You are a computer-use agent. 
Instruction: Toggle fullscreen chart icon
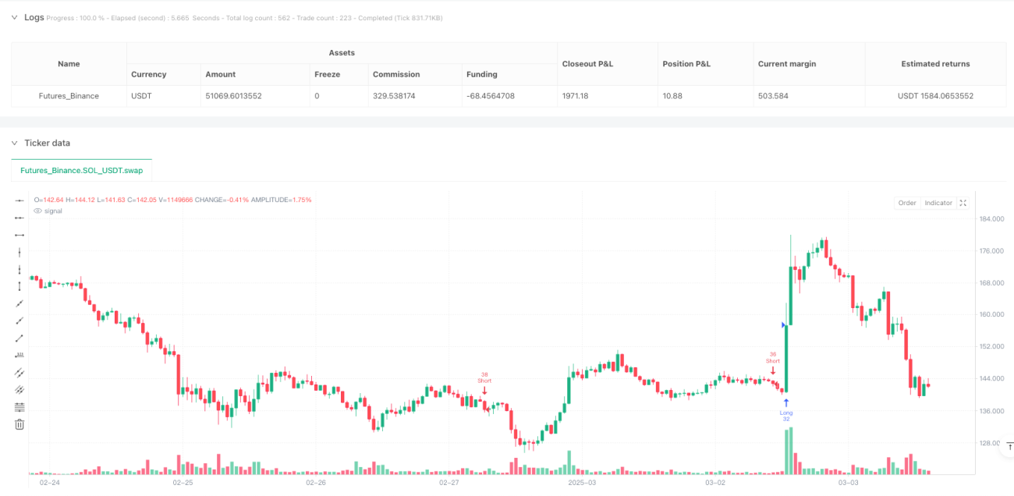point(963,203)
